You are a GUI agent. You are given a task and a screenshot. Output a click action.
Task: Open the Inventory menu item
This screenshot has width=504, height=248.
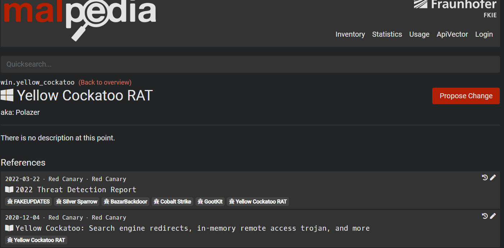(x=350, y=34)
